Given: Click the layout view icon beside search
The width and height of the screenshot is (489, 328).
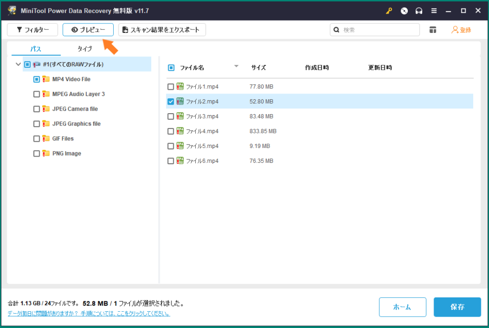Looking at the screenshot, I should tap(433, 29).
